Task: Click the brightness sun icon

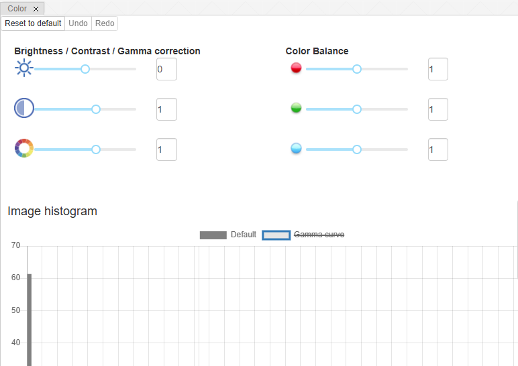Action: 24,68
